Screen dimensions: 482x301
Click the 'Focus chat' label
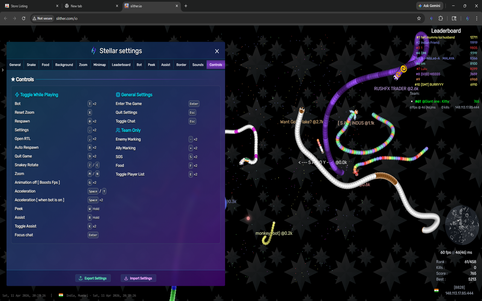[x=24, y=235]
